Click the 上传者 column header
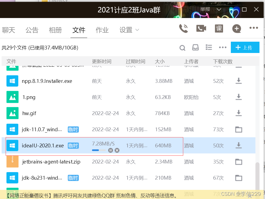 point(191,62)
